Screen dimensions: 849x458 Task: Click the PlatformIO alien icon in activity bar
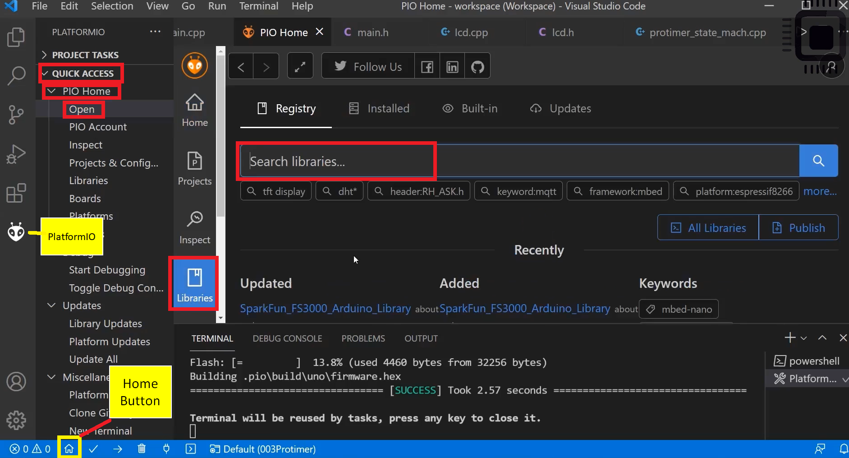[x=16, y=232]
